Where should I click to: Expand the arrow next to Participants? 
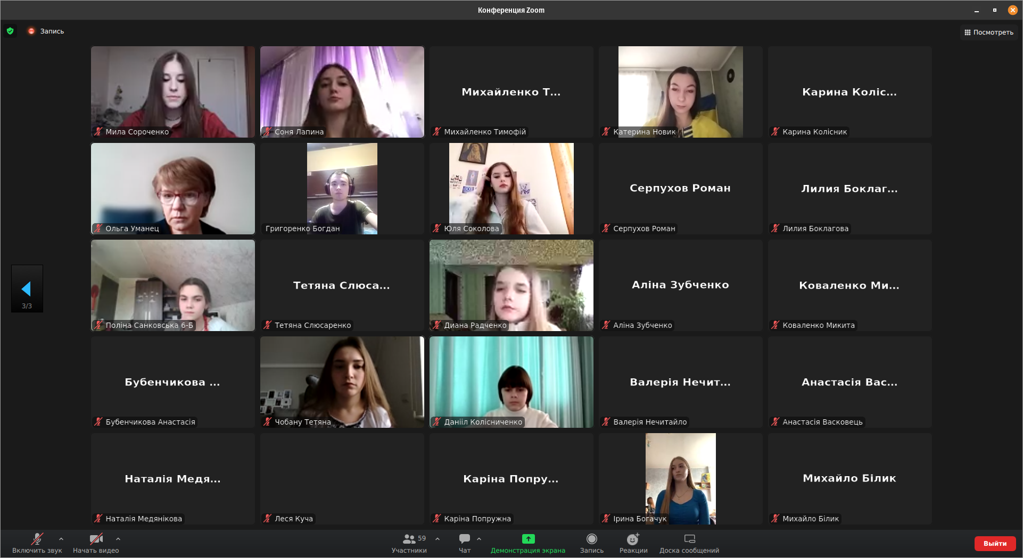(x=438, y=539)
